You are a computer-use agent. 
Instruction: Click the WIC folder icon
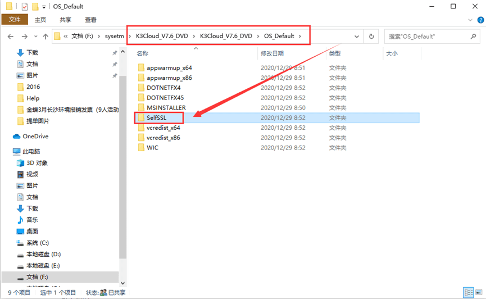[141, 147]
